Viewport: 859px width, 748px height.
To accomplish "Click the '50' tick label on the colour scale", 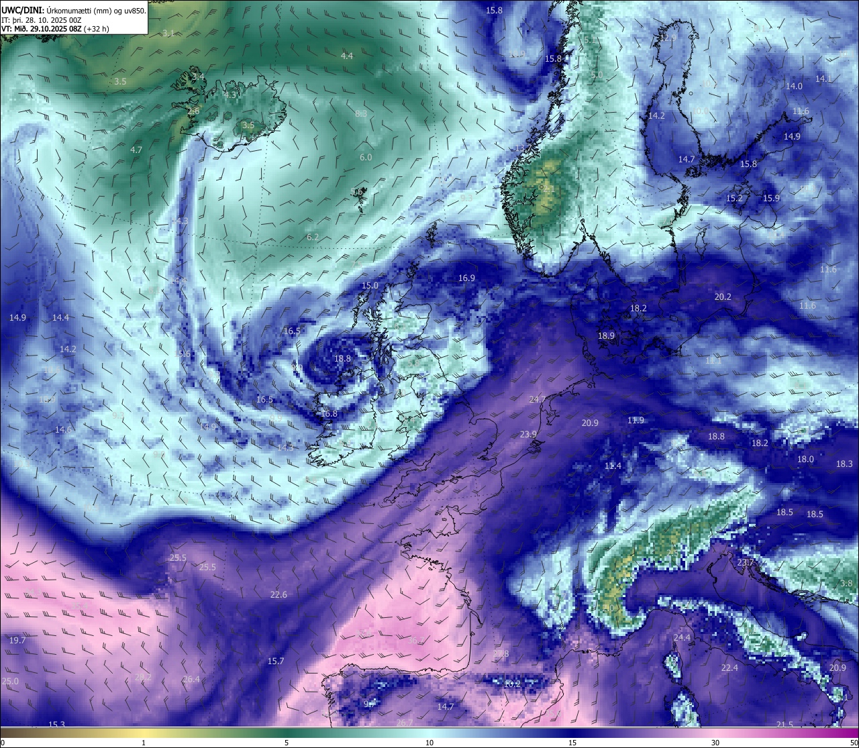I will pos(854,743).
